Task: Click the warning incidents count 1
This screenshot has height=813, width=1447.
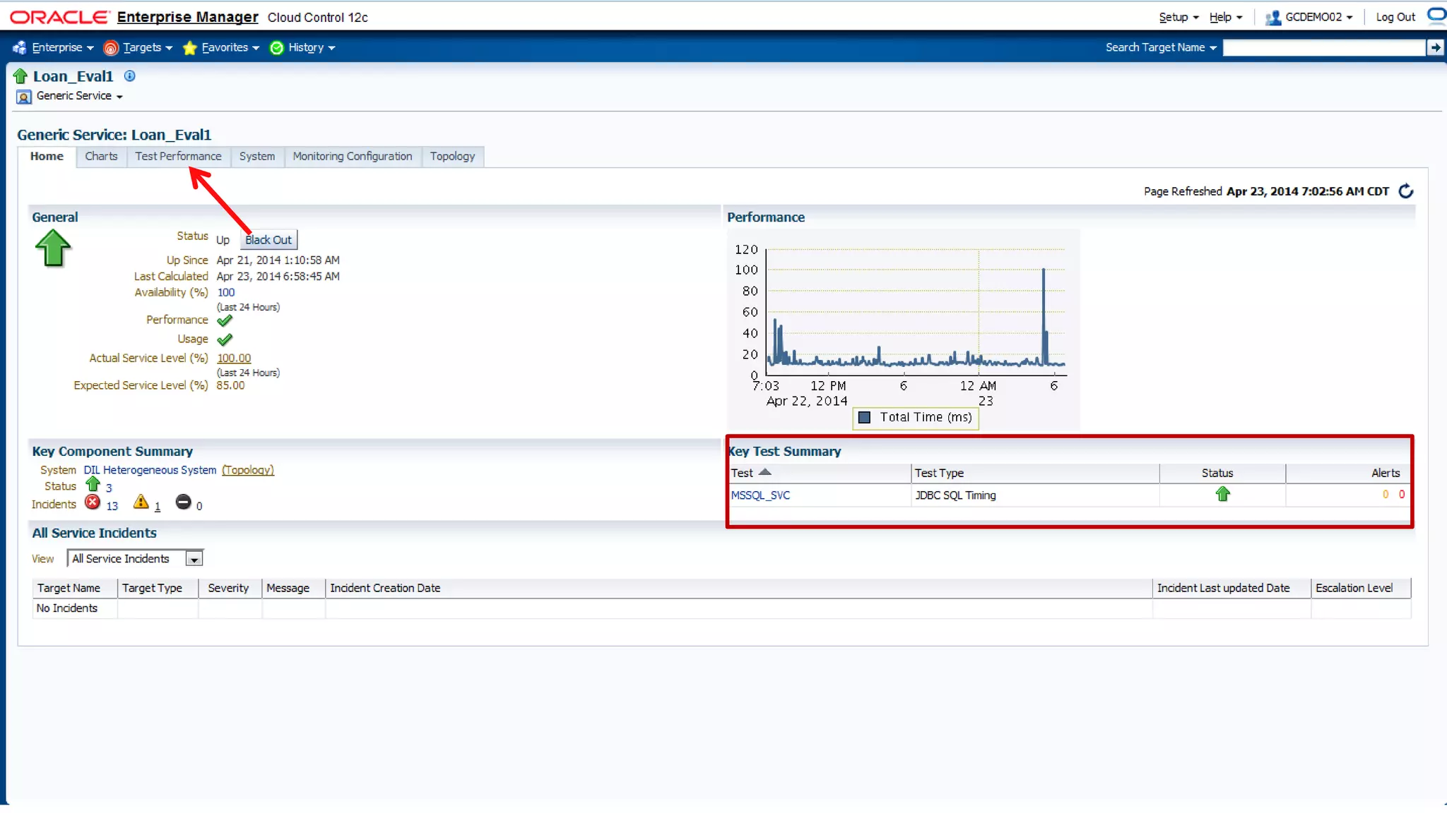Action: click(158, 506)
